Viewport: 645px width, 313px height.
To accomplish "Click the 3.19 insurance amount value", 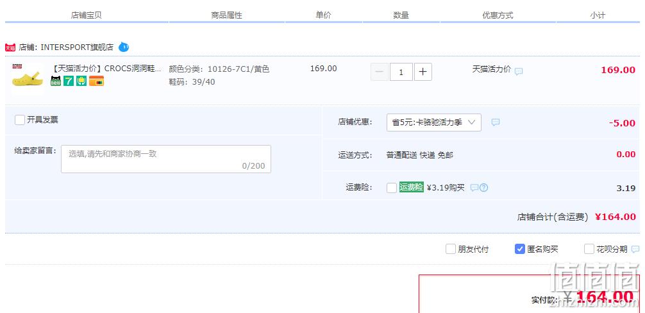I will 626,189.
